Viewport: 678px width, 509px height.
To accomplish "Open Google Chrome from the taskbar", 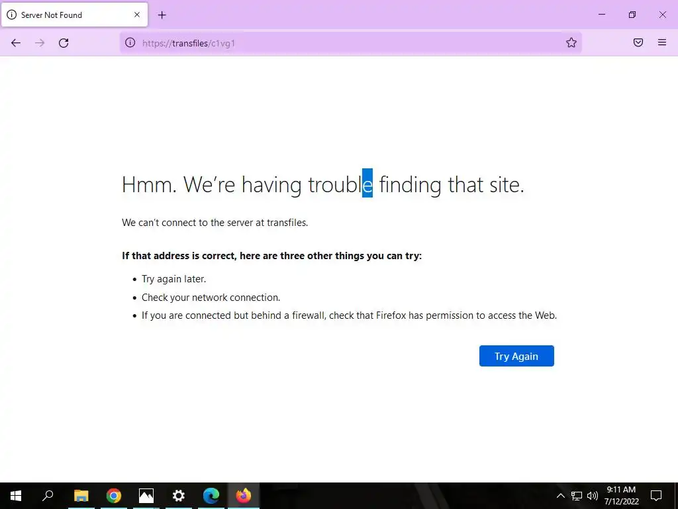I will pyautogui.click(x=114, y=496).
